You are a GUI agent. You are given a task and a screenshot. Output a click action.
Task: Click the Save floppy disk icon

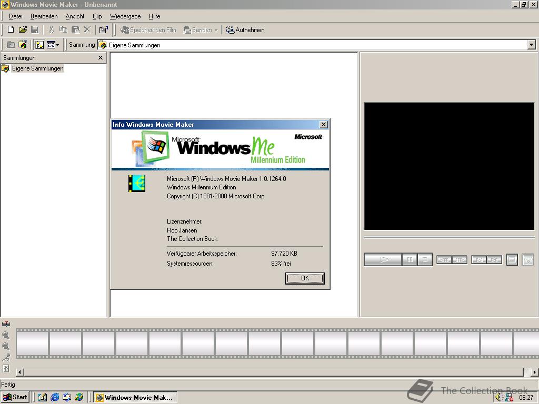click(35, 29)
